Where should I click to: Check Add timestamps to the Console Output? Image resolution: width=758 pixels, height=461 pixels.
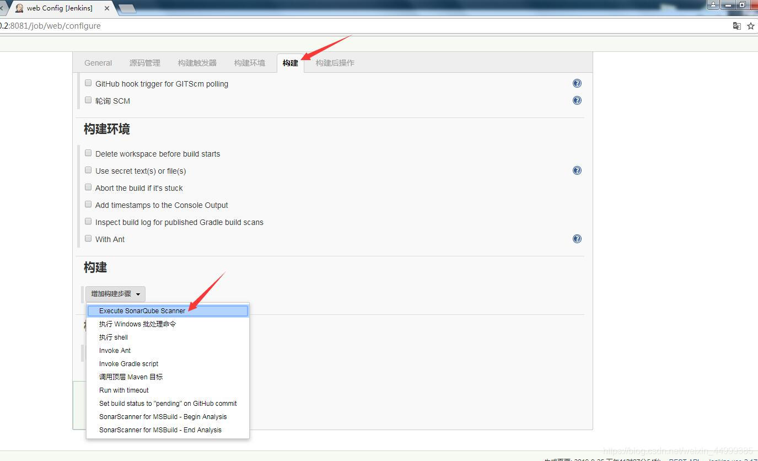(x=88, y=205)
